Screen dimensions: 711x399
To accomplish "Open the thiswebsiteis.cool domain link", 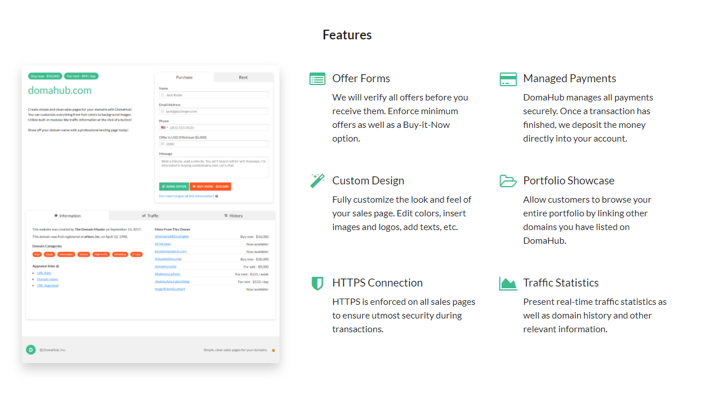I will 167,259.
